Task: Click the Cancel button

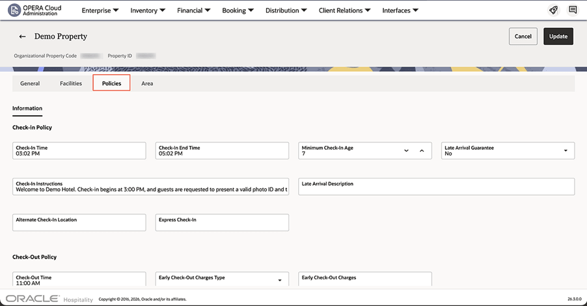Action: pos(523,36)
